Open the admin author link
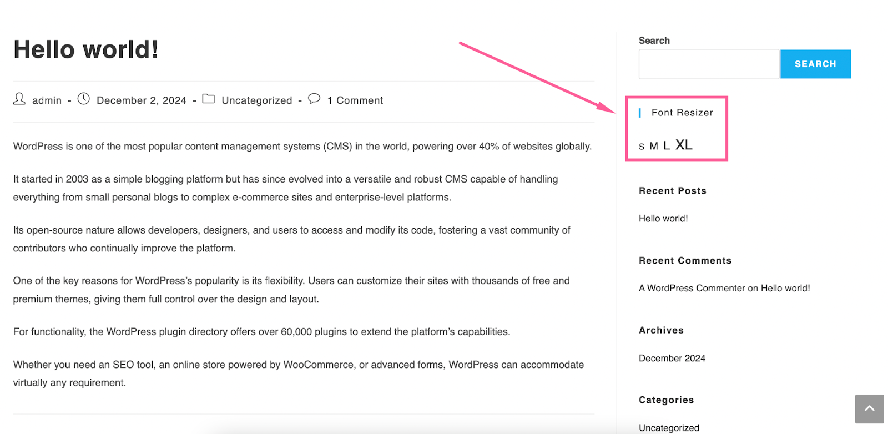The image size is (888, 434). (x=47, y=100)
